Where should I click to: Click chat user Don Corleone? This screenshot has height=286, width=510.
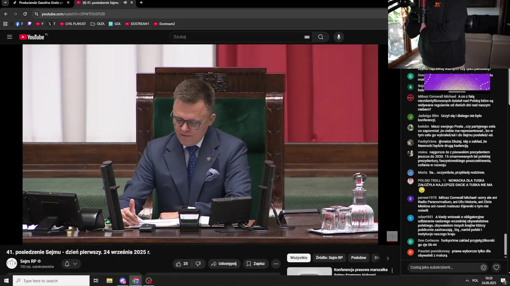pyautogui.click(x=428, y=240)
